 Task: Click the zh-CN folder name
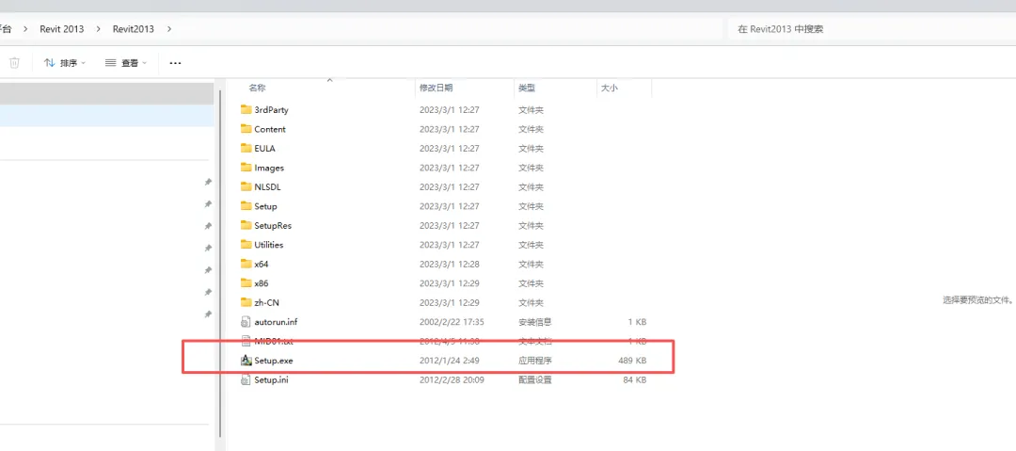tap(267, 302)
